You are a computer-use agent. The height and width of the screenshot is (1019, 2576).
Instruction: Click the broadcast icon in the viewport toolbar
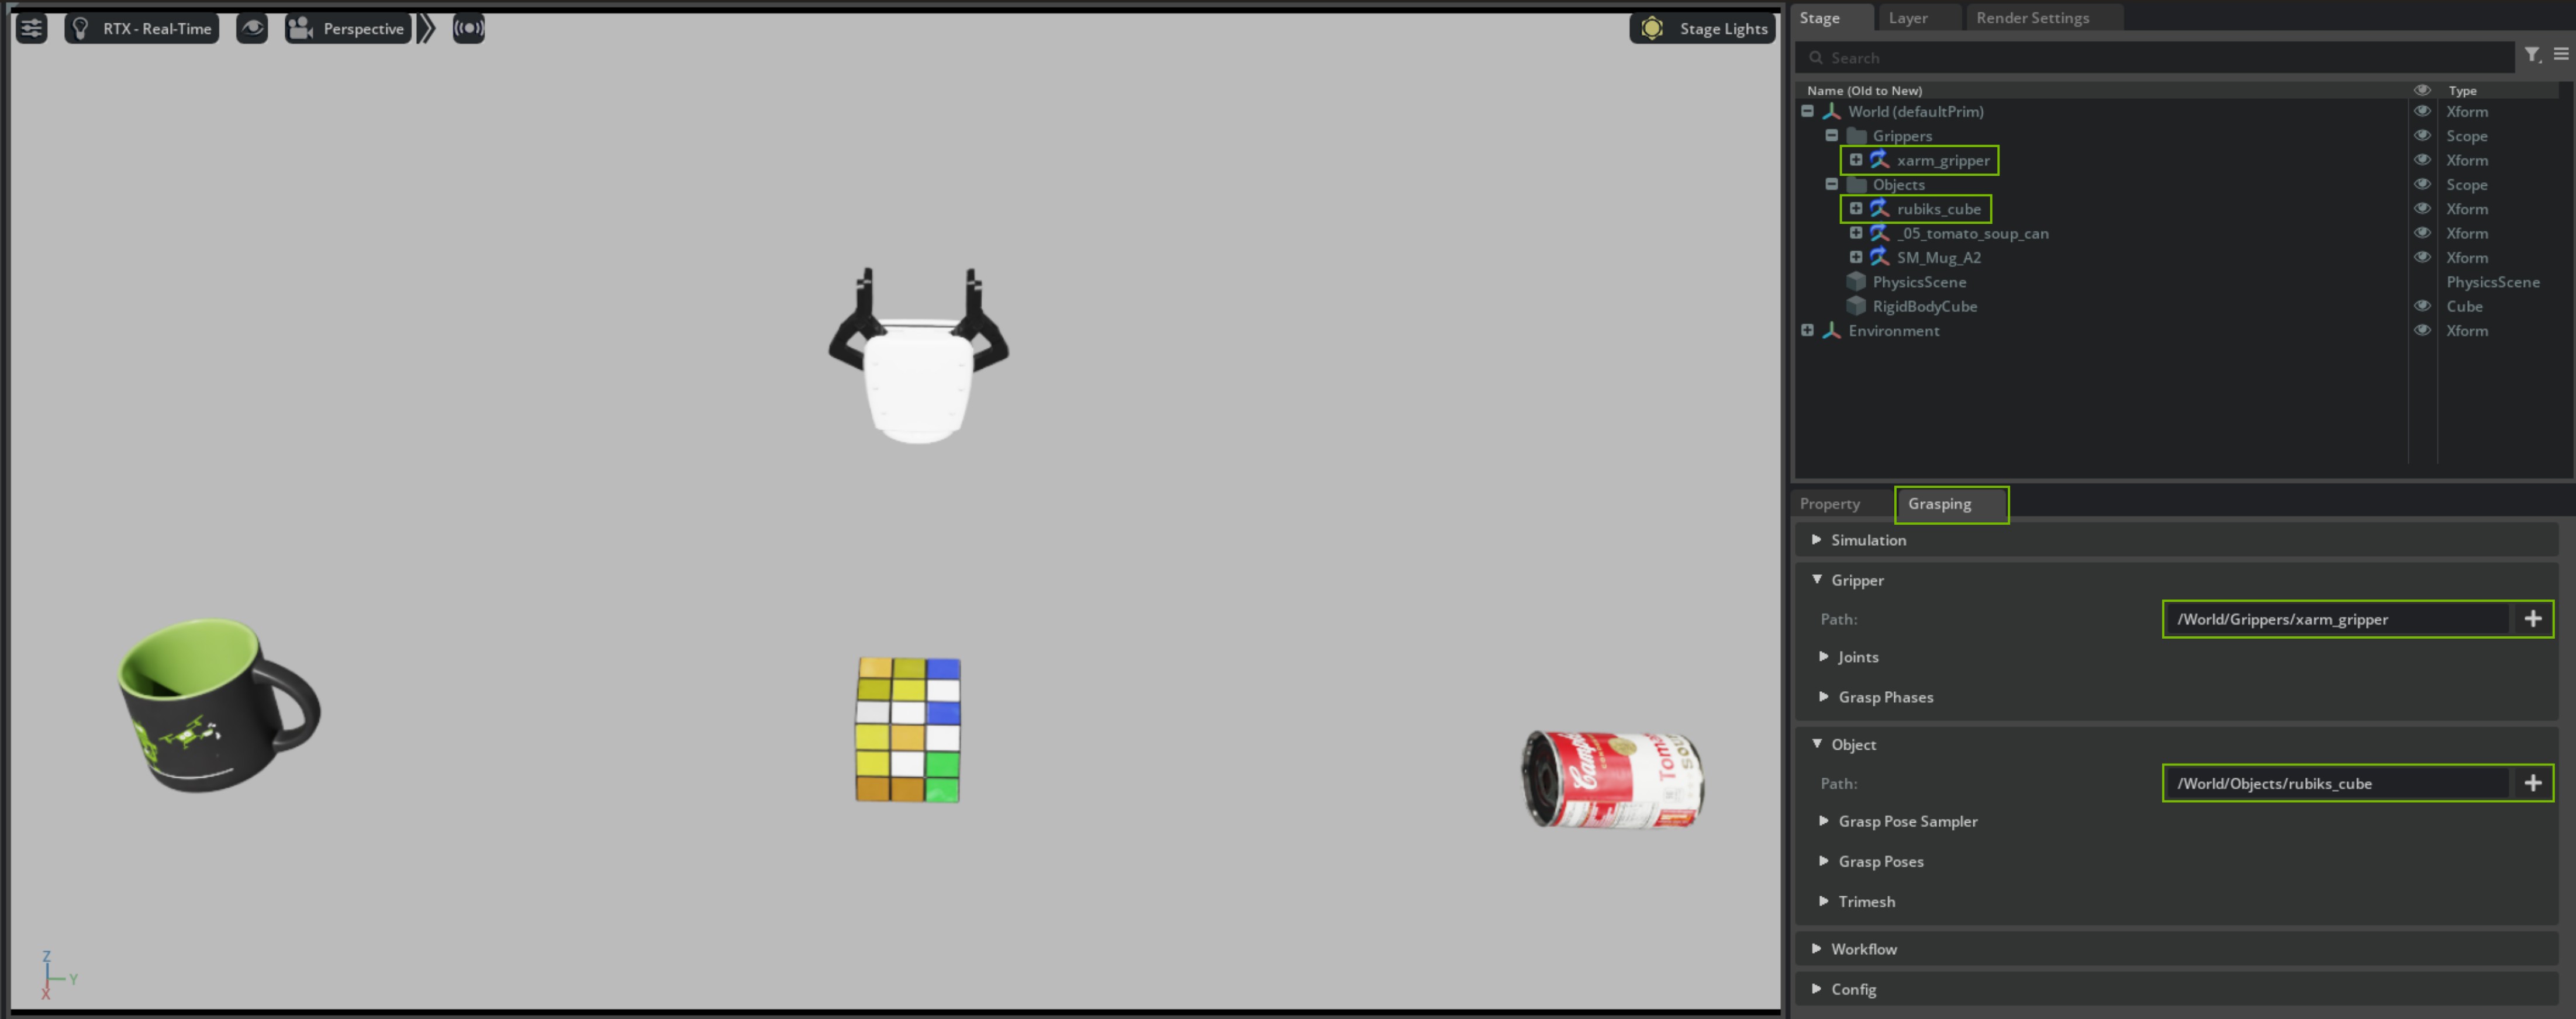click(468, 28)
